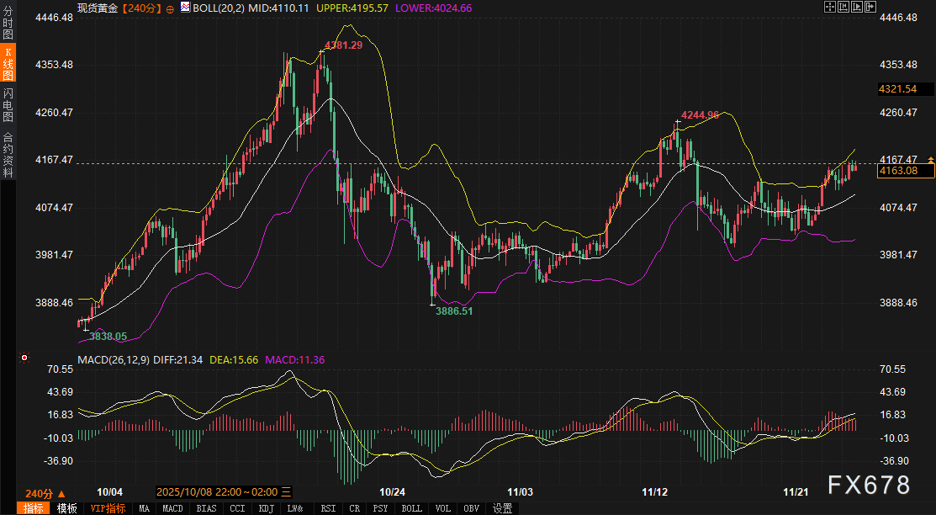Click the orange arrow marker at current price

coord(930,160)
